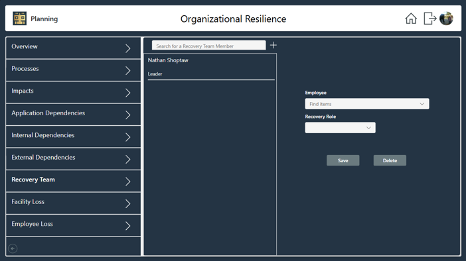The image size is (466, 261).
Task: Open the Internal Dependencies section
Action: (x=73, y=136)
